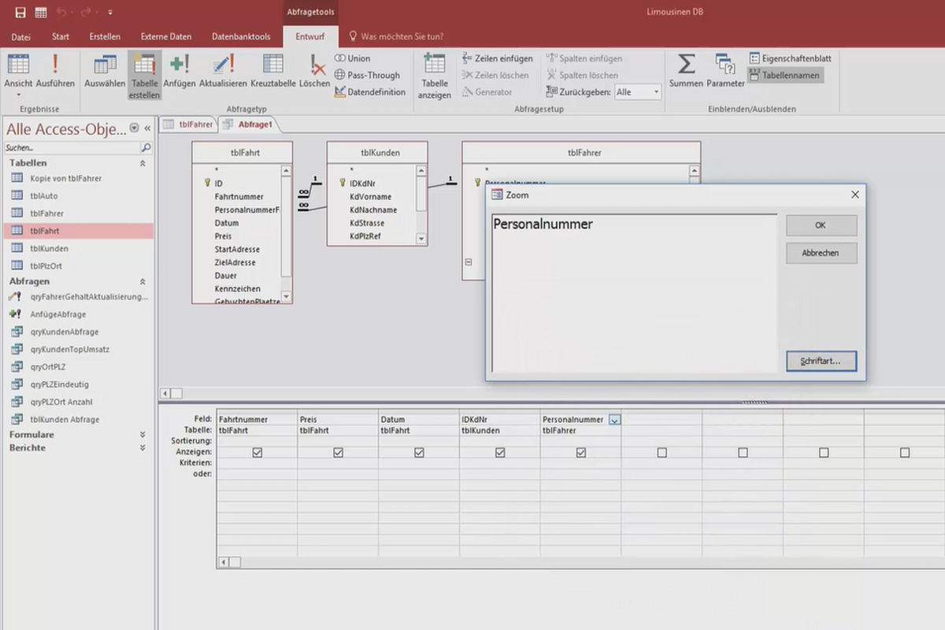Collapse the Abfragen group
945x630 pixels.
143,281
